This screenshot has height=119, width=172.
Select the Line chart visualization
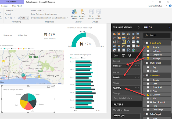coord(114,38)
